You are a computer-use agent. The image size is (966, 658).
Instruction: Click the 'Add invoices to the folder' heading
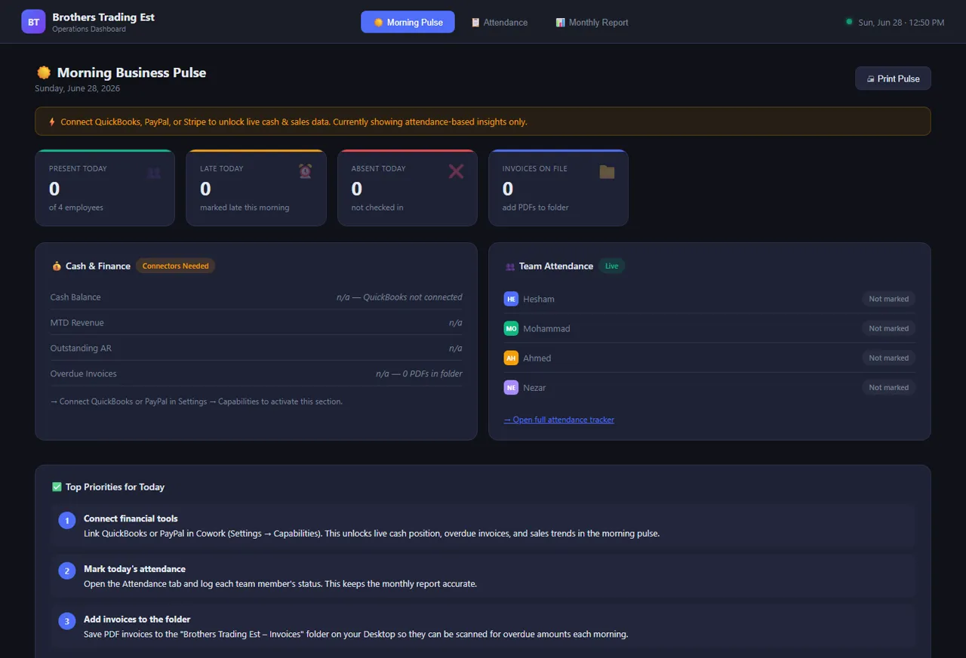pyautogui.click(x=137, y=620)
